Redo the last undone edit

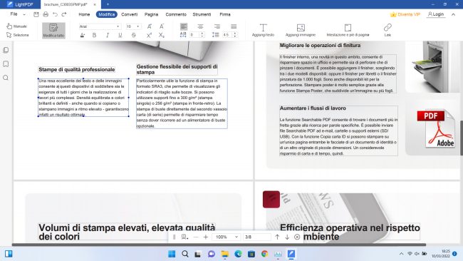64,14
